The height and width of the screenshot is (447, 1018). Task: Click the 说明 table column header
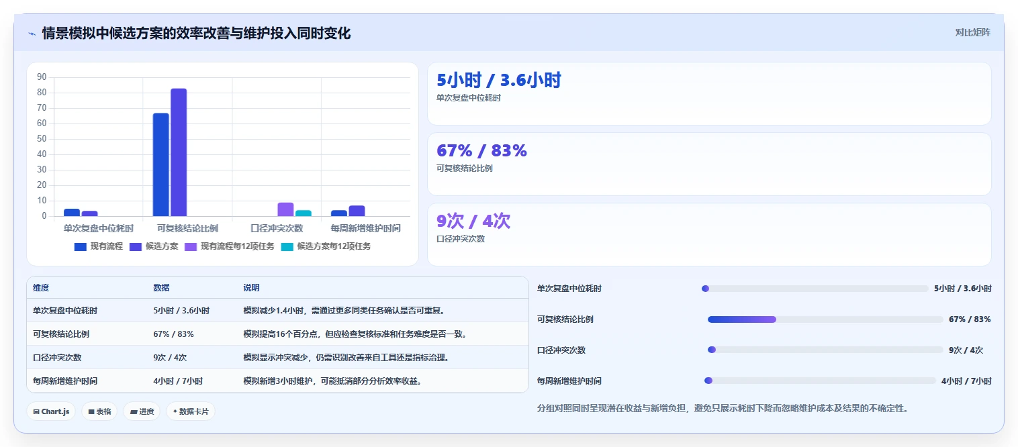coord(251,288)
